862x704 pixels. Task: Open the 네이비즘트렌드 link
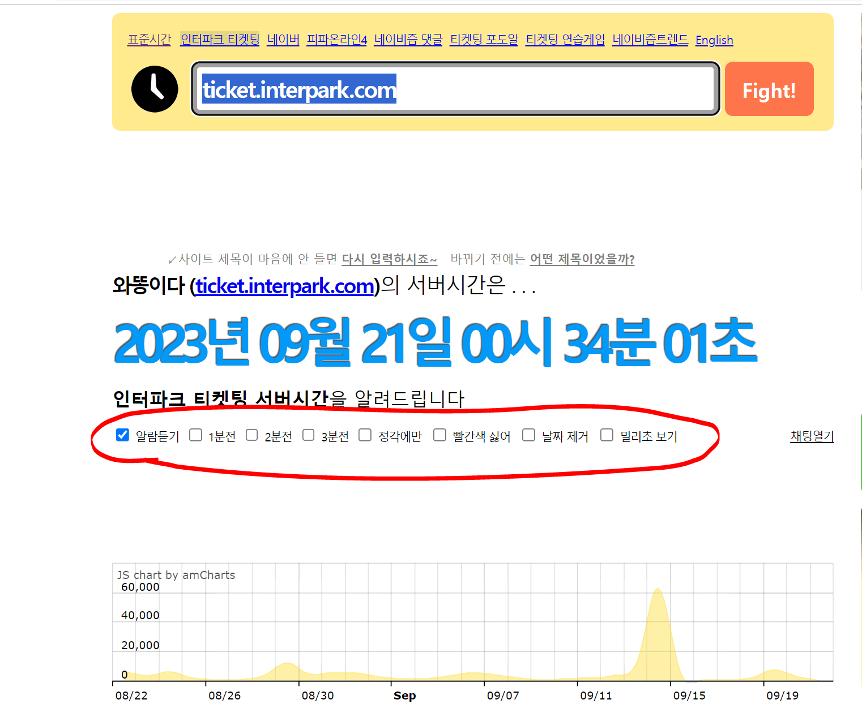pyautogui.click(x=650, y=40)
